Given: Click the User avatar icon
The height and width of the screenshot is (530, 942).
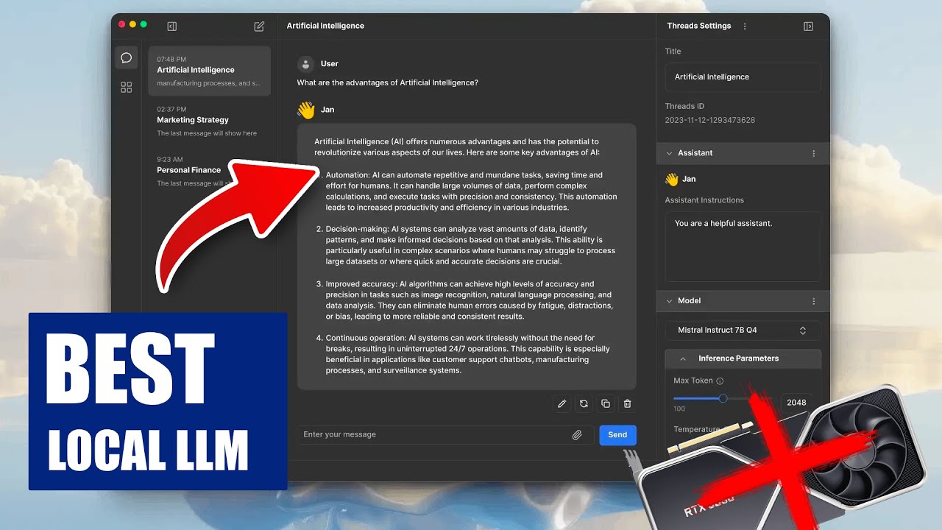Looking at the screenshot, I should pos(306,64).
